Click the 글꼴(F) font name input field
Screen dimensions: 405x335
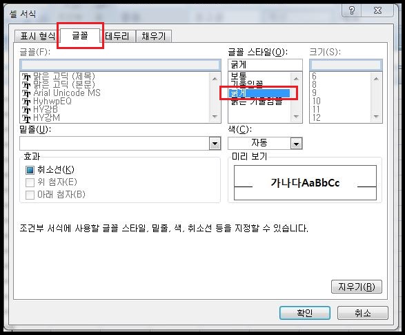pyautogui.click(x=120, y=65)
